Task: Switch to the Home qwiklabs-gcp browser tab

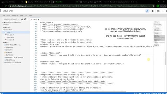Action: [92, 2]
